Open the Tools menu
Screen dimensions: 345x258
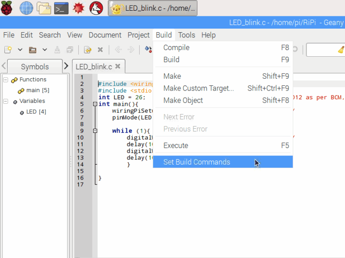[186, 35]
